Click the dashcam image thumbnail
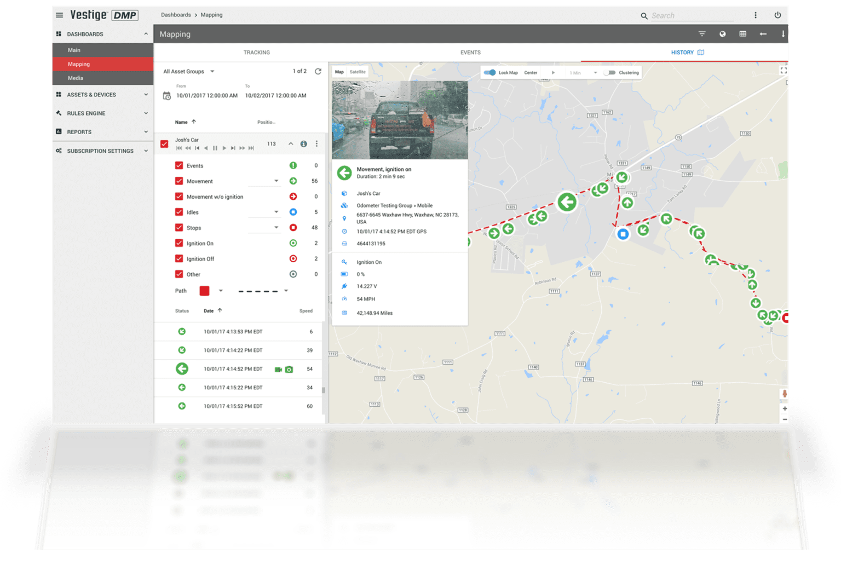Screen dimensions: 841x565 [x=400, y=120]
